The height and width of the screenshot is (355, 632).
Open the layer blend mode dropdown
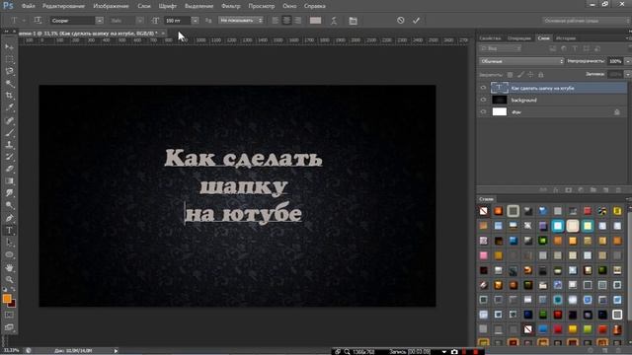pyautogui.click(x=521, y=61)
